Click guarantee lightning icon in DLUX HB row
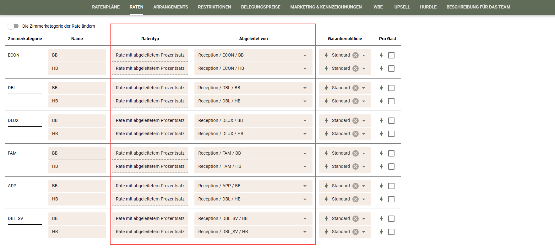This screenshot has width=555, height=252. click(326, 134)
